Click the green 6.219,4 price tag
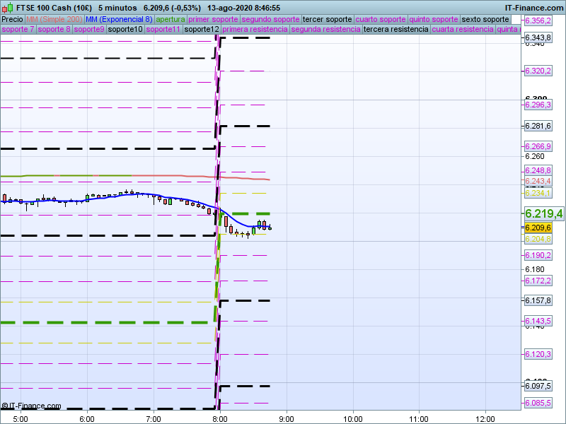Viewport: 566px width, 424px height. [x=543, y=213]
